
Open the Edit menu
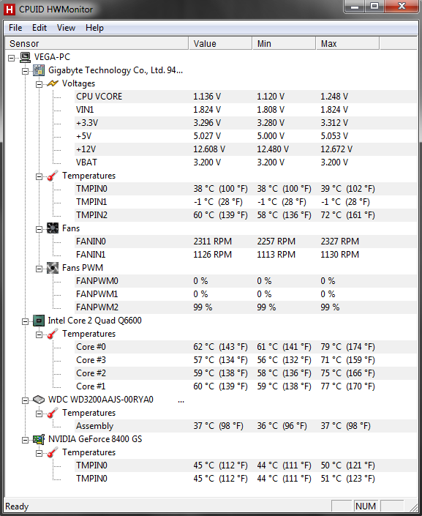[x=39, y=28]
